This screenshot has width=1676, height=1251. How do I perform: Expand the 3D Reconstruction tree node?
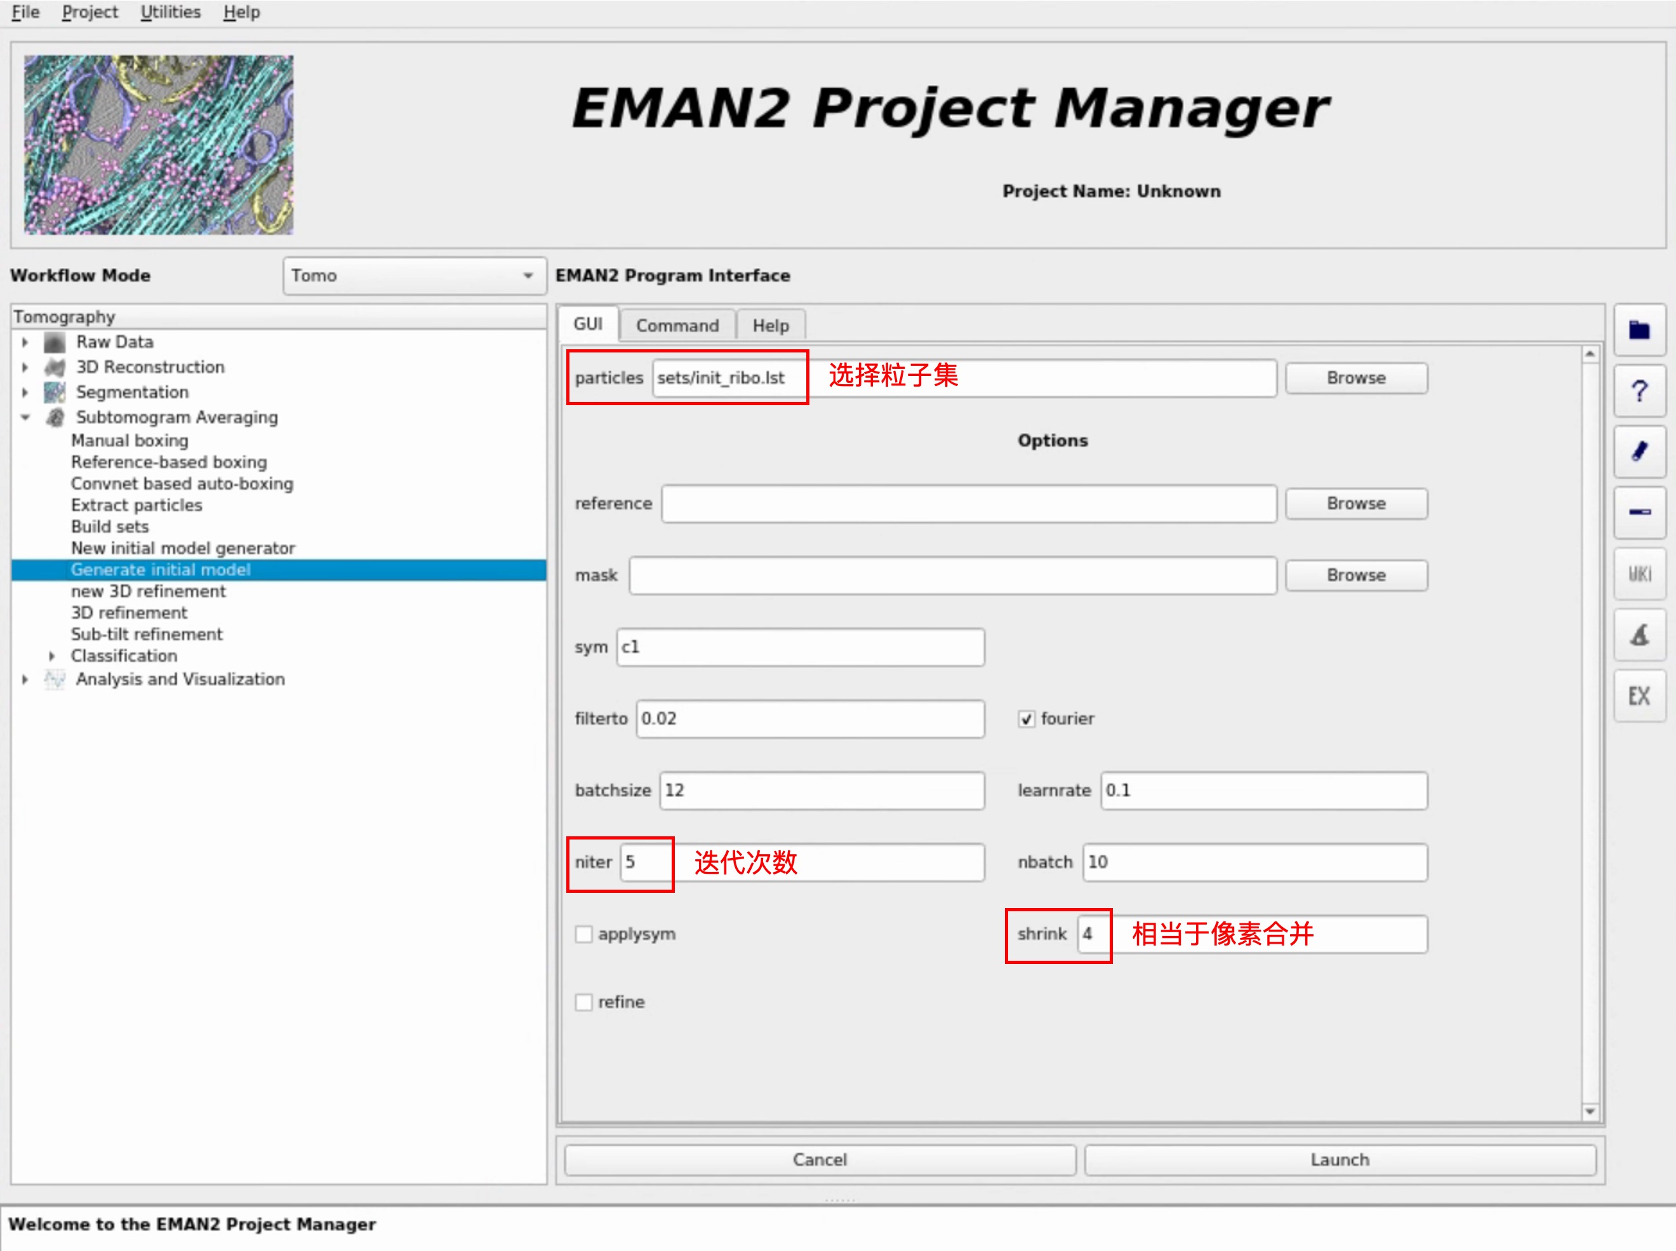[25, 367]
